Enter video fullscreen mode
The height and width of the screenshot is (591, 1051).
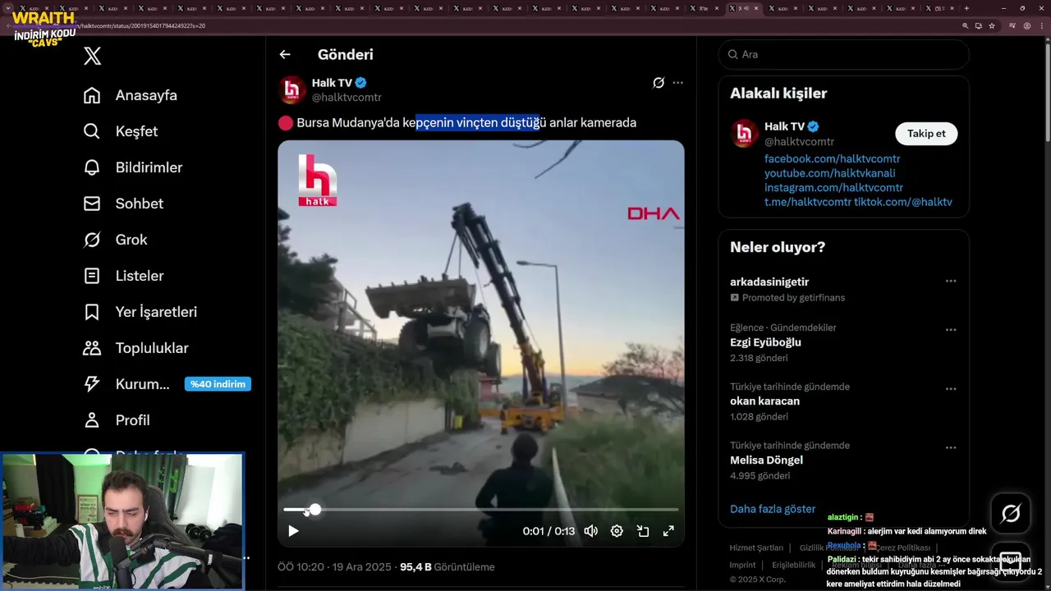click(x=668, y=531)
